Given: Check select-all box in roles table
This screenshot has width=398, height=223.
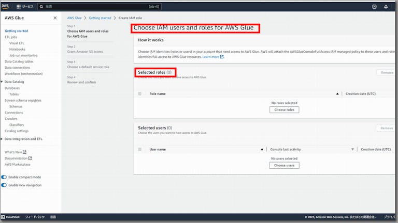Looking at the screenshot, I should point(139,94).
